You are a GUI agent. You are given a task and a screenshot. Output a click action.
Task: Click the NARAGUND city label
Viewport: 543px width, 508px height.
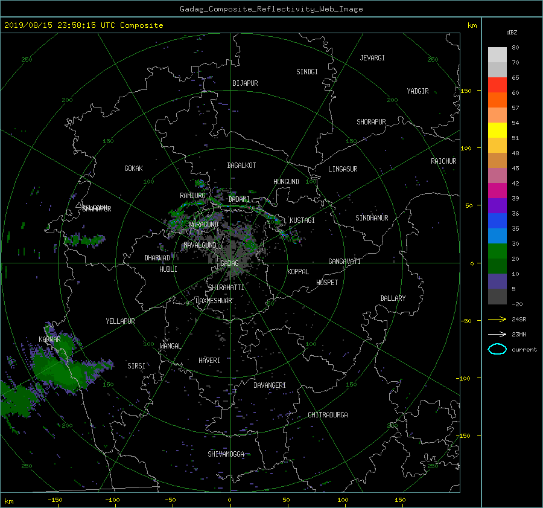coord(204,224)
